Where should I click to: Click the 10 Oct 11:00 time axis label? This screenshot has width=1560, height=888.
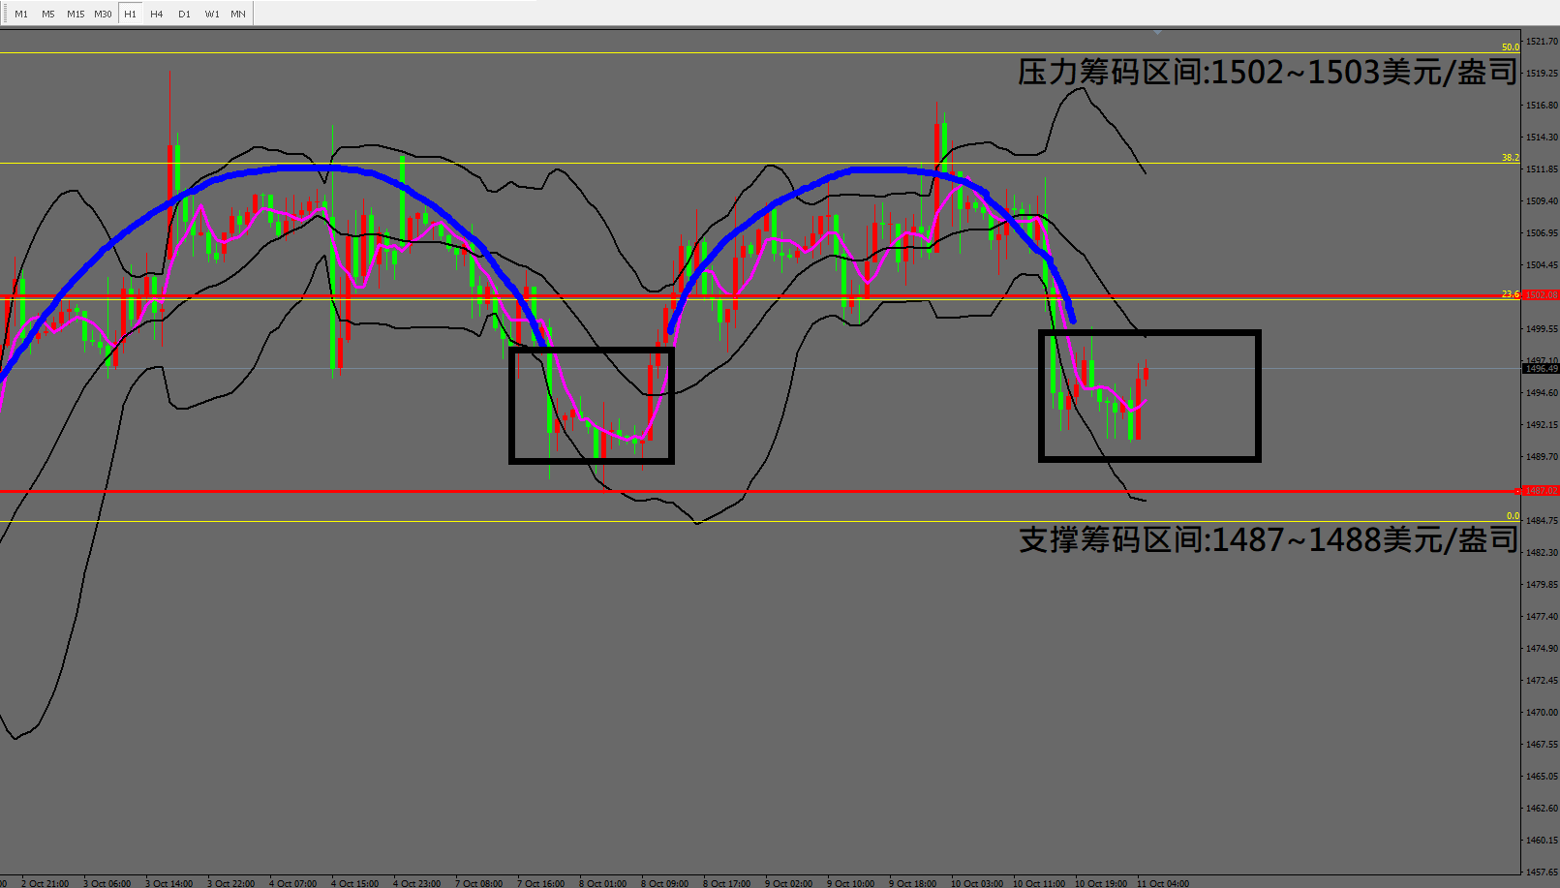click(1038, 882)
